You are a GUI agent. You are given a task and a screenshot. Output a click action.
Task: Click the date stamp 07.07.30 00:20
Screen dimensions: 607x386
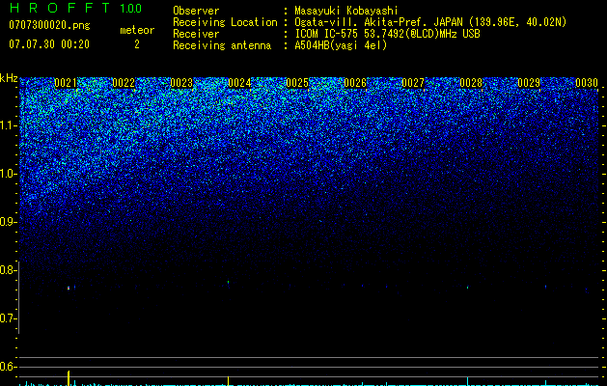point(49,44)
